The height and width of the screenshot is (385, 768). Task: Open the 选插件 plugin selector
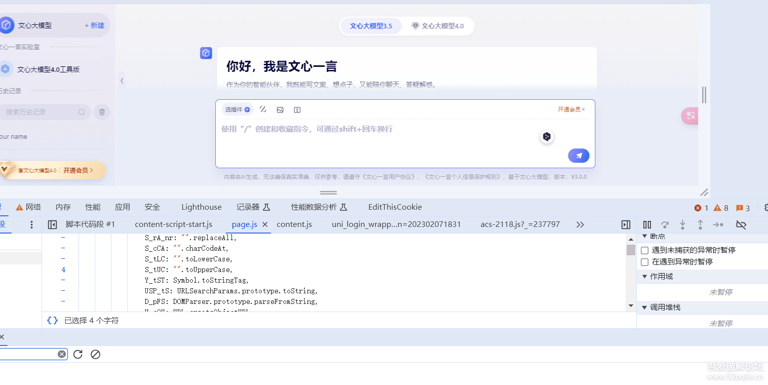(x=238, y=109)
